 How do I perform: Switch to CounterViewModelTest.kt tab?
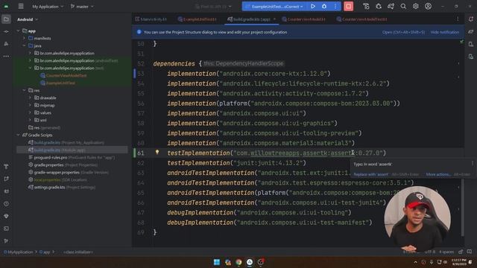361,19
